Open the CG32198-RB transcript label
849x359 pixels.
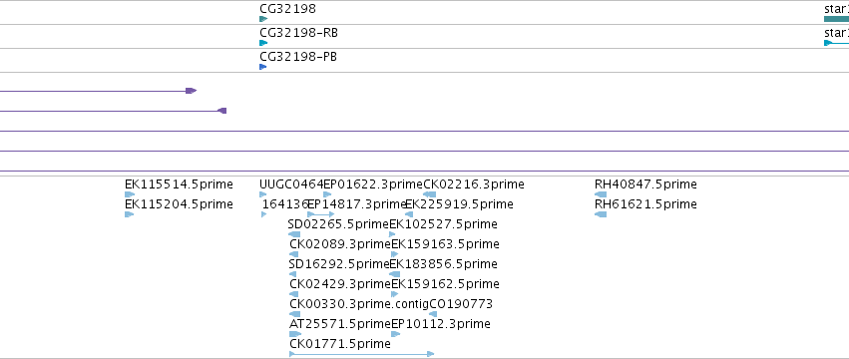click(x=298, y=33)
